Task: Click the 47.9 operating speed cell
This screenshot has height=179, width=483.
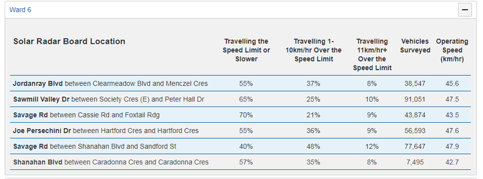Action: pyautogui.click(x=452, y=146)
